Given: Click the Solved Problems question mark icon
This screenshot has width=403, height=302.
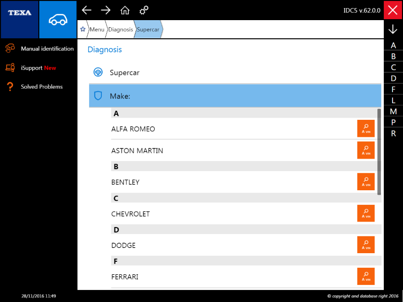Looking at the screenshot, I should (10, 87).
